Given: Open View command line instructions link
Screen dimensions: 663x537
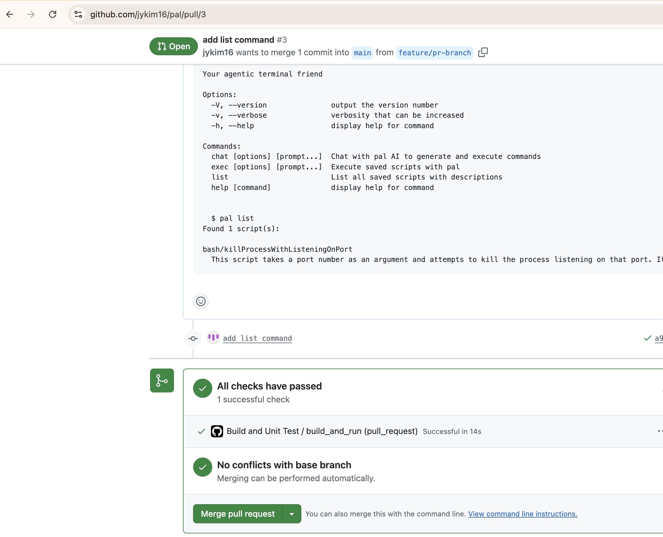Looking at the screenshot, I should point(523,514).
